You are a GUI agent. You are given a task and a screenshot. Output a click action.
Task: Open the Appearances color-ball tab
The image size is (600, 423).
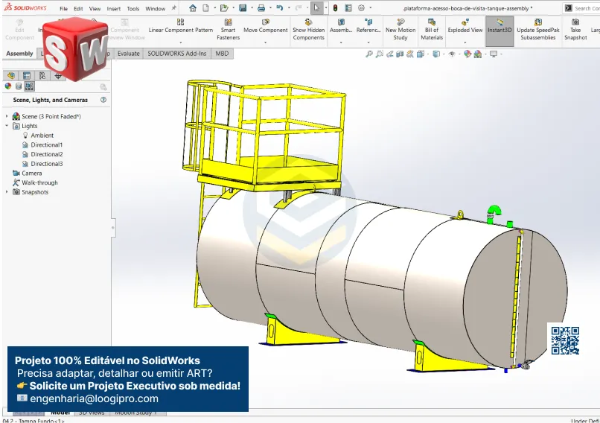pyautogui.click(x=8, y=86)
